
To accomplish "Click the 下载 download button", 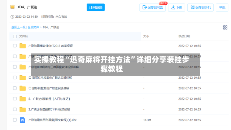I will [176, 7].
